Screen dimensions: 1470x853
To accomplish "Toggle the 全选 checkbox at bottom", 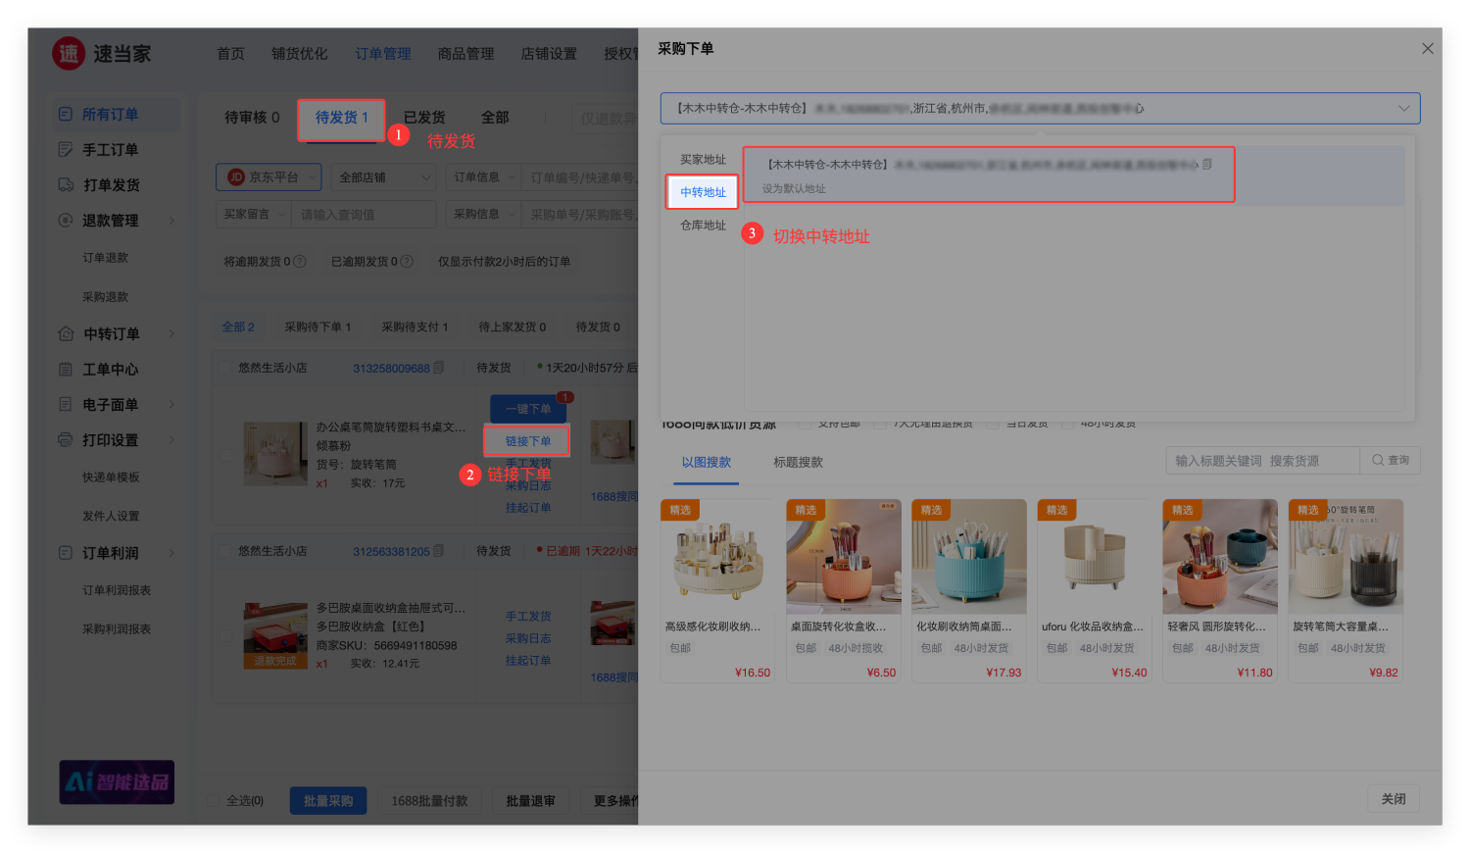I will point(215,801).
